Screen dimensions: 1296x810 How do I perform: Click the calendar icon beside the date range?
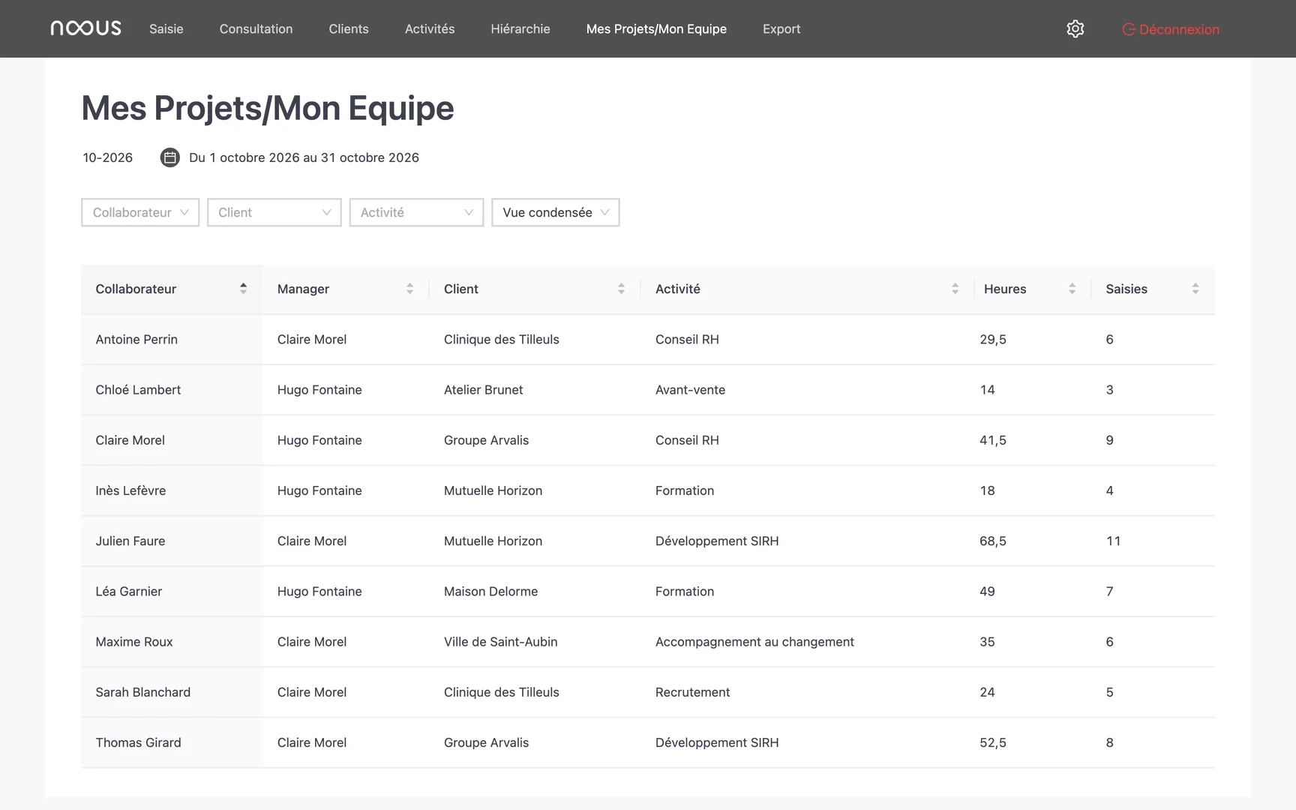170,157
